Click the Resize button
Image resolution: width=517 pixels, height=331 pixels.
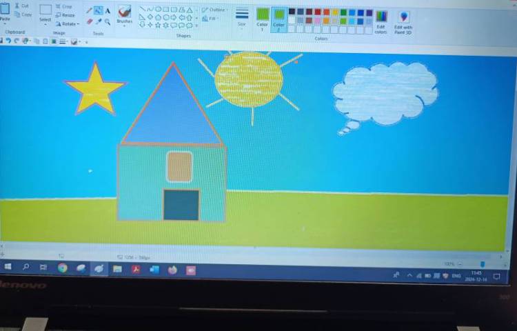point(65,15)
